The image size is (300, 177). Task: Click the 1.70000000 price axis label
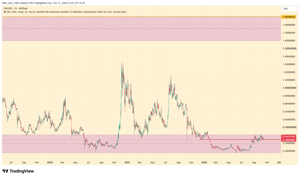pyautogui.click(x=289, y=33)
